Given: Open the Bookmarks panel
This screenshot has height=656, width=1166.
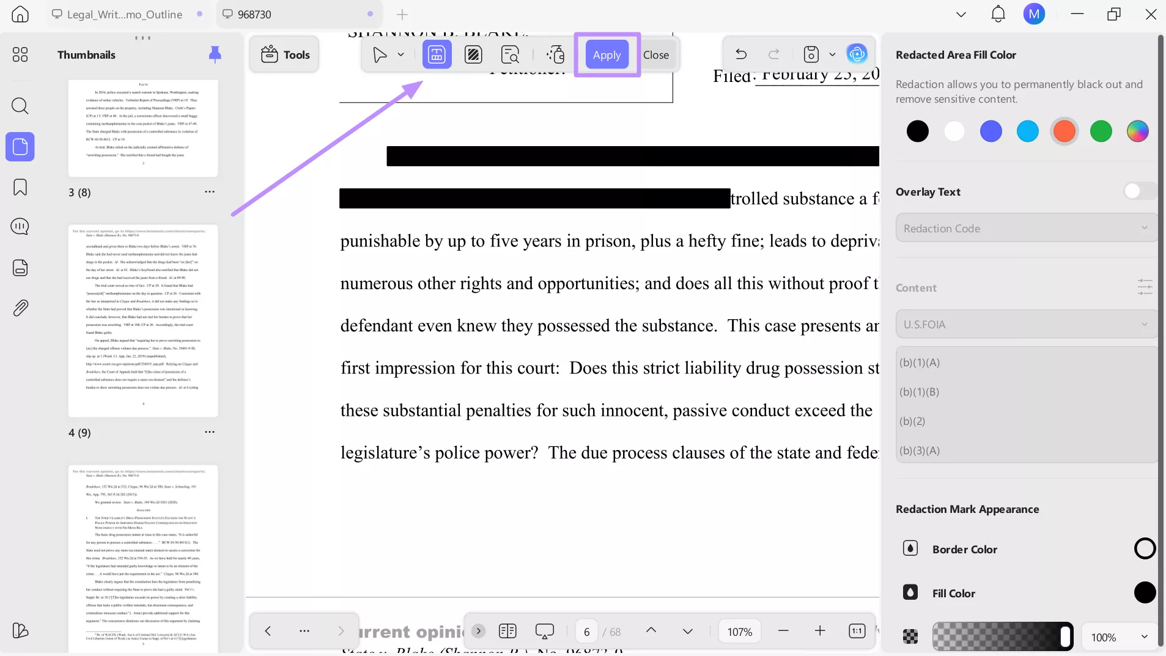Looking at the screenshot, I should pyautogui.click(x=20, y=187).
